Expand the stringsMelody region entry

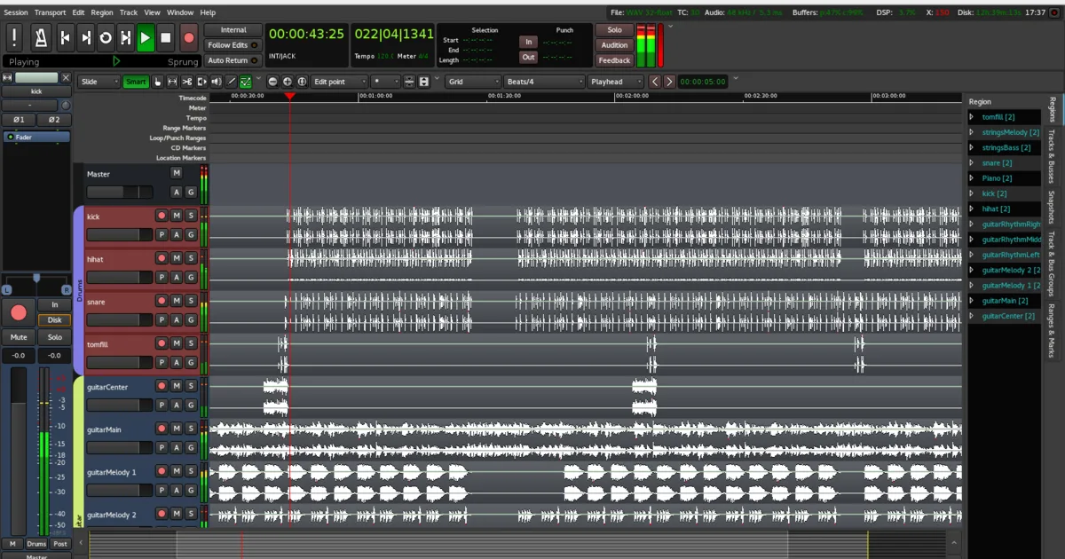pyautogui.click(x=972, y=132)
